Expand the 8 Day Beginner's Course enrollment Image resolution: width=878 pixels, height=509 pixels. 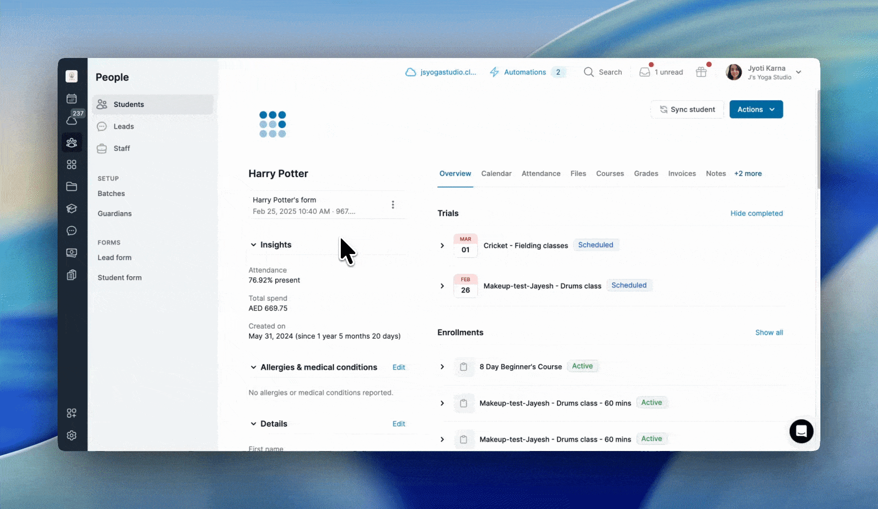tap(442, 367)
